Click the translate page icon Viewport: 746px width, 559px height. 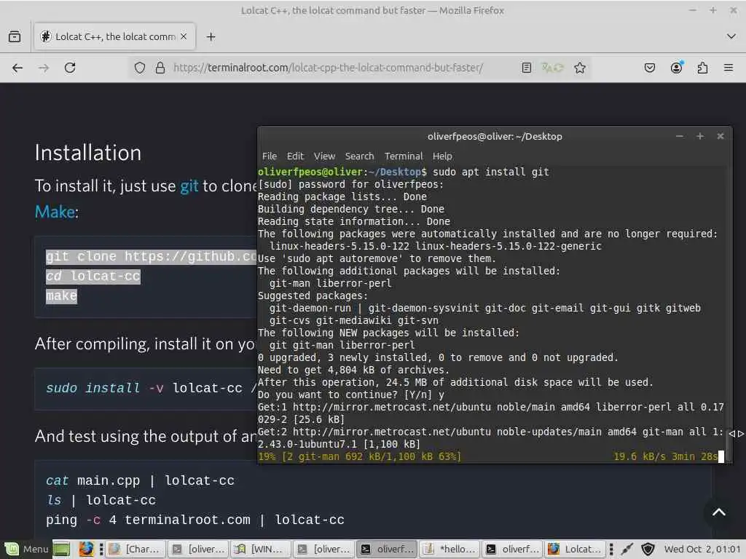pyautogui.click(x=552, y=68)
